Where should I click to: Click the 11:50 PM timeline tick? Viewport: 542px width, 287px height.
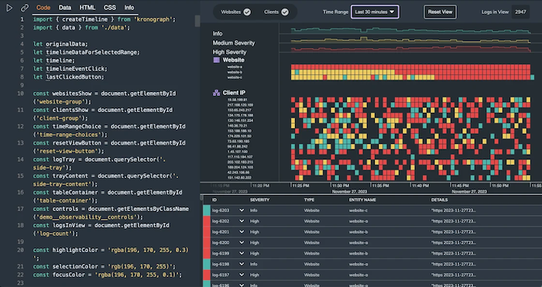coord(500,186)
